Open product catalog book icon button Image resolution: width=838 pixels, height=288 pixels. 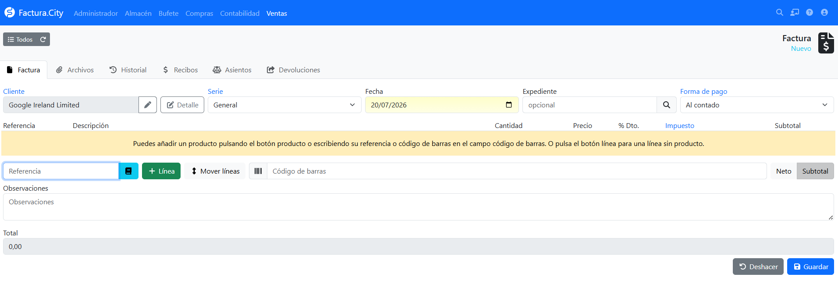coord(128,171)
